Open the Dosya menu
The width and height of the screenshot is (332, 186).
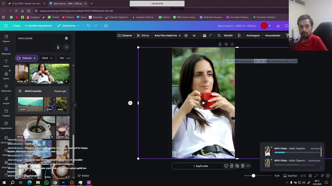click(x=17, y=26)
